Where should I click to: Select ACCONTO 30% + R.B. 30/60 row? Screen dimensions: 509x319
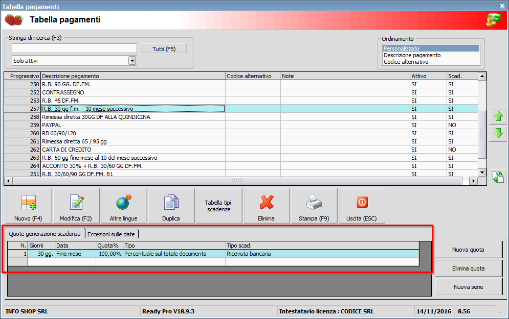241,166
